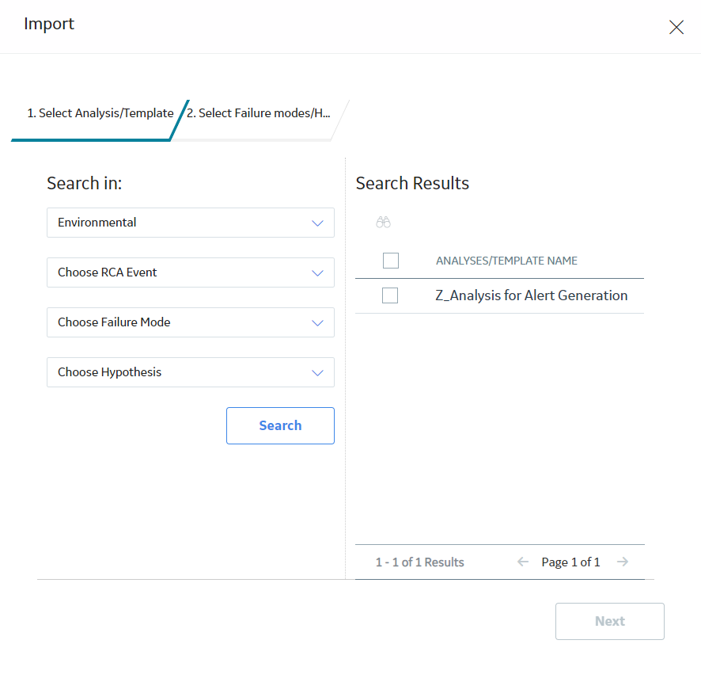The width and height of the screenshot is (701, 682).
Task: Click the Search button
Action: [280, 425]
